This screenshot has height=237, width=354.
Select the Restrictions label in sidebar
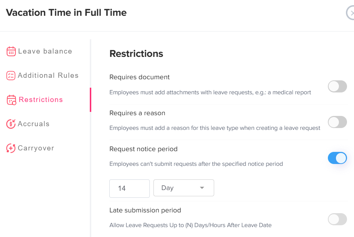[x=41, y=100]
